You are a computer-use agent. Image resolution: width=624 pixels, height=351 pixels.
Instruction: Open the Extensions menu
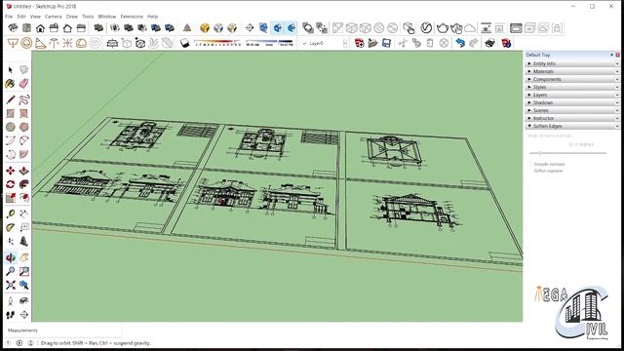click(132, 17)
